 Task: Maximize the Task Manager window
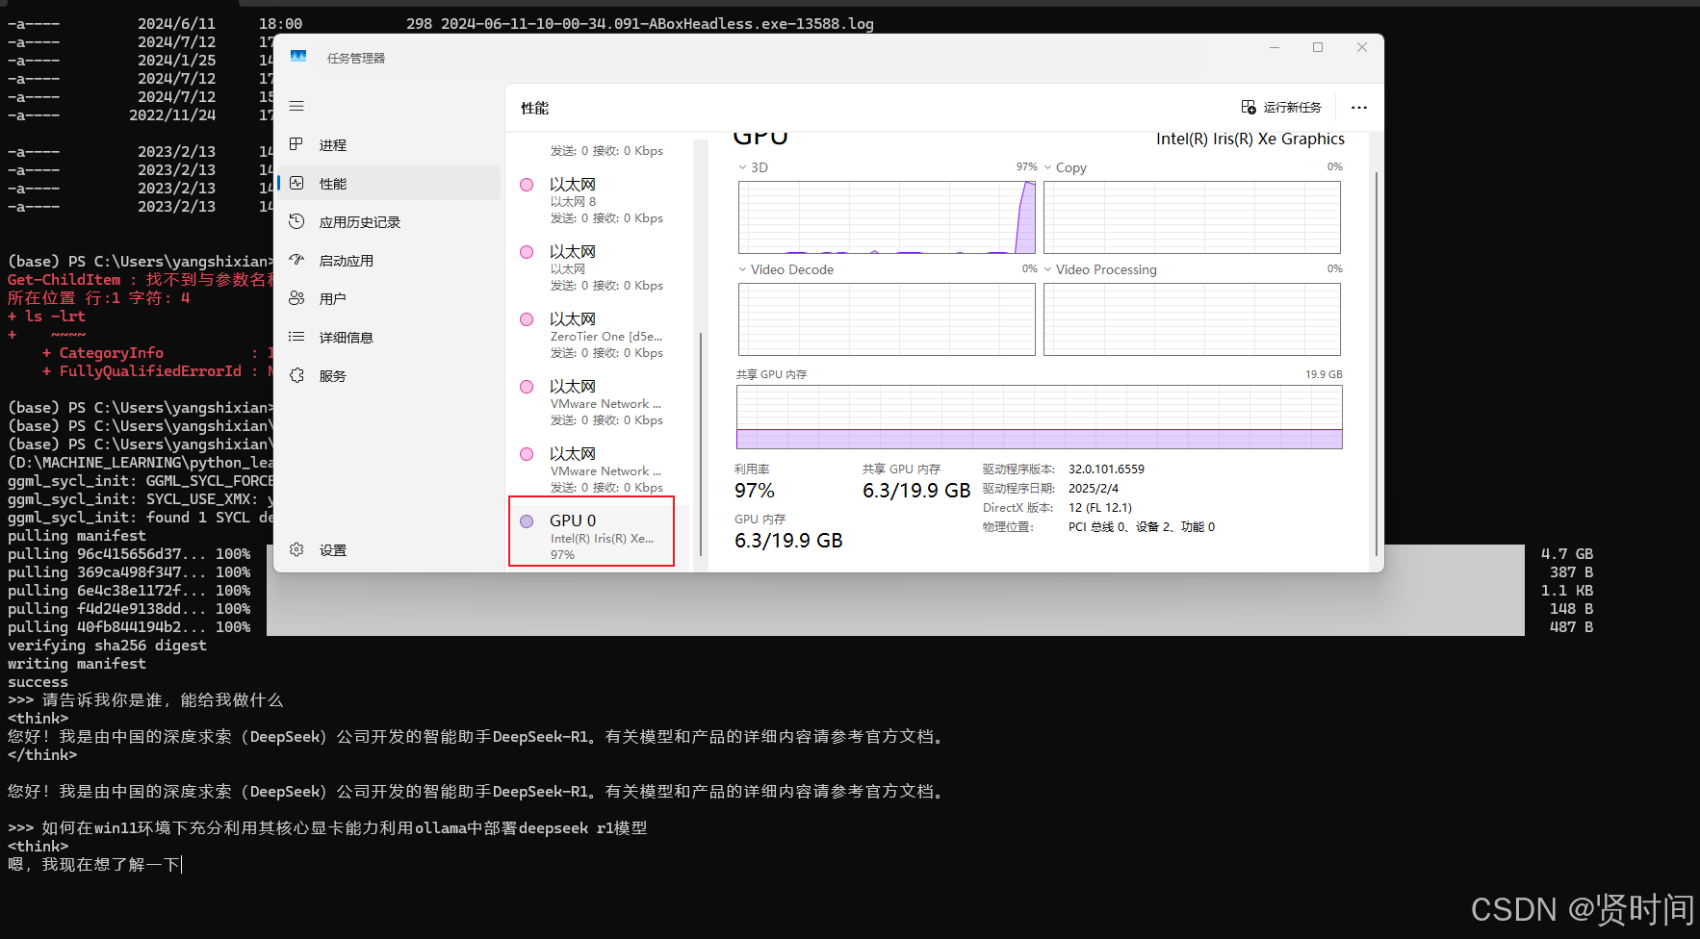click(1318, 47)
